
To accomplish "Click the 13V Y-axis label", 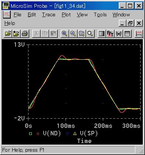I will 19,44.
